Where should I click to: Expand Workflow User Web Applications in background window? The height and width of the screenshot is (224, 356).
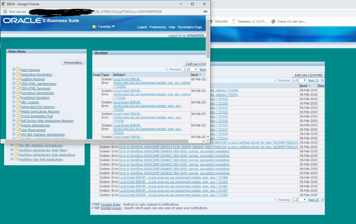click(12, 159)
